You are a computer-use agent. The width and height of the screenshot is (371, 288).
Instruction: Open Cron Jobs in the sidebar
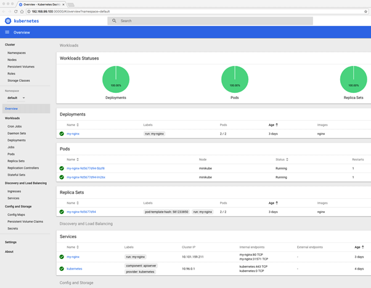[x=14, y=126]
